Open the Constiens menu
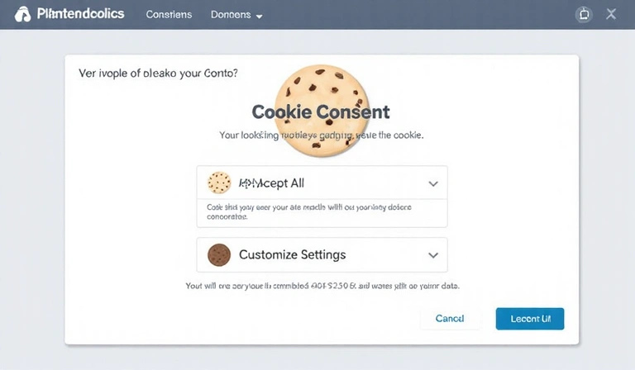Screen dimensions: 635x370 (x=168, y=15)
